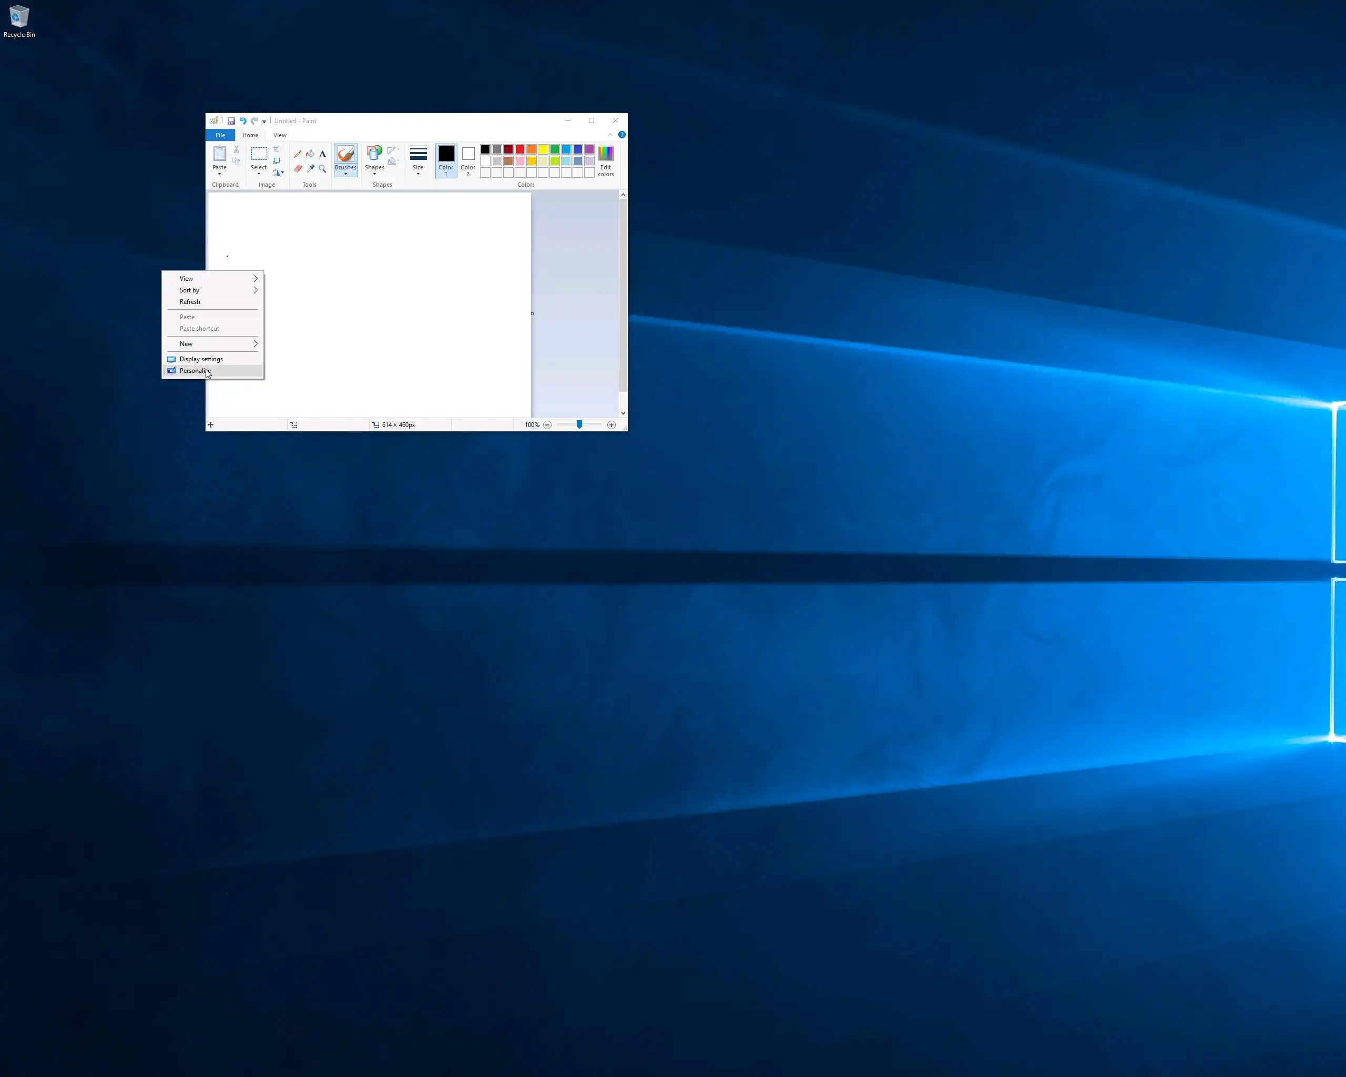Choose Personalize from context menu
The width and height of the screenshot is (1346, 1077).
(196, 371)
